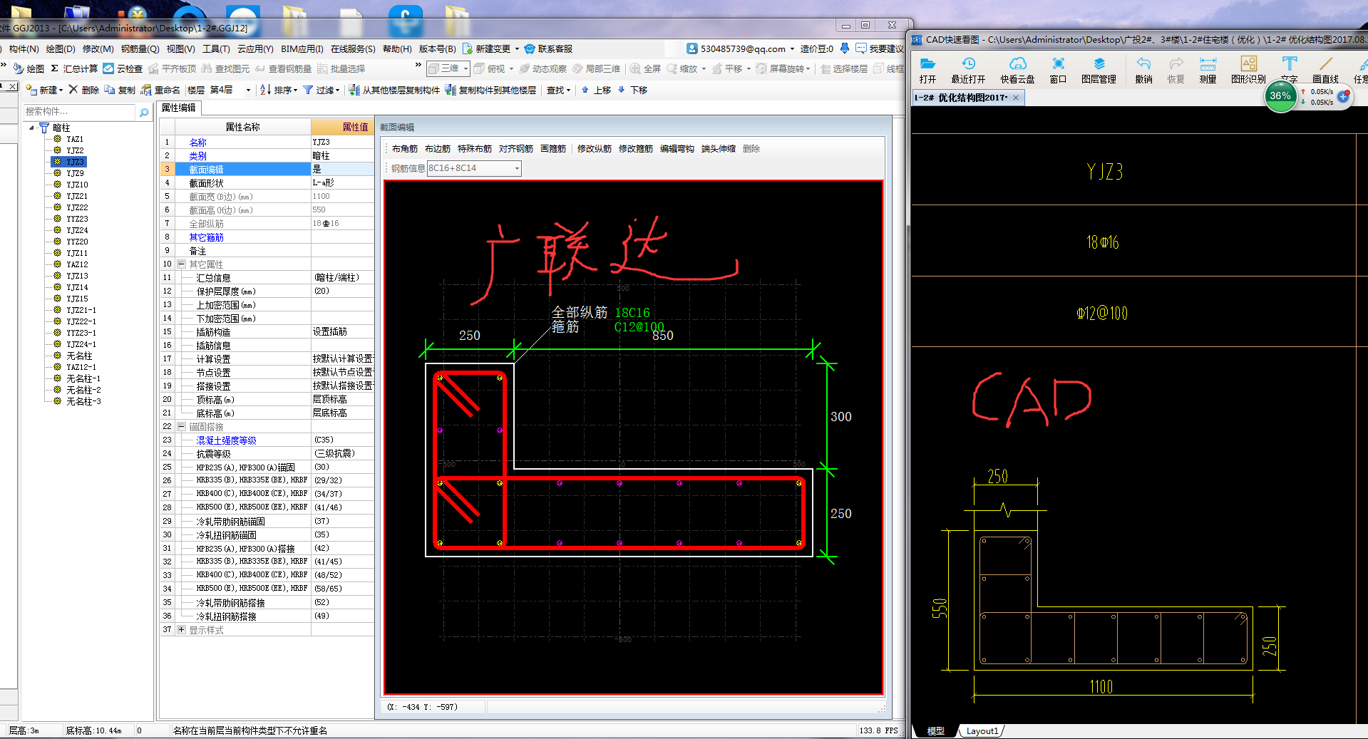Select 无名柱-3 in component tree
Viewport: 1368px width, 739px height.
tap(83, 401)
